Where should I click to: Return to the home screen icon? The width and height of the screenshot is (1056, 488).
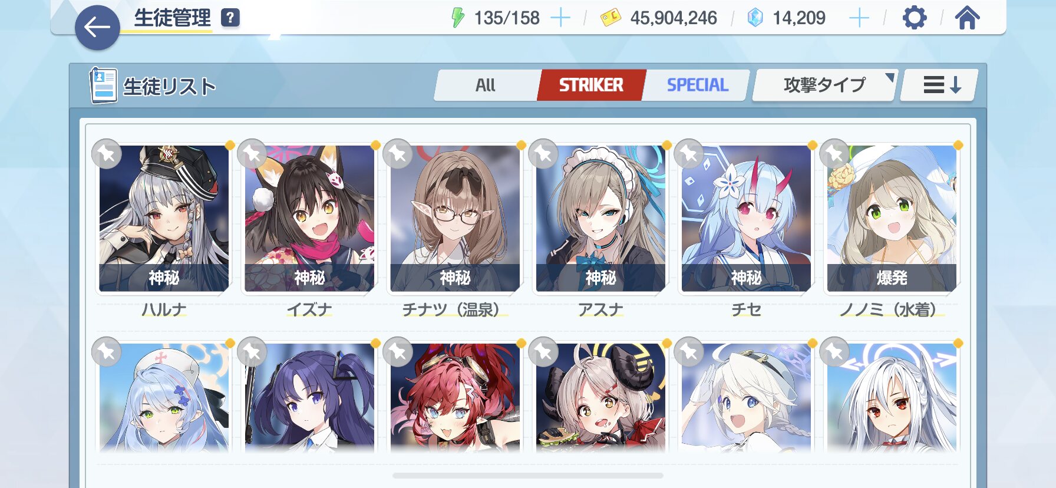(x=967, y=18)
